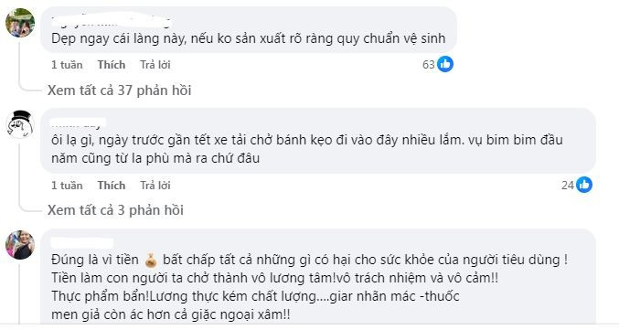Screen dimensions: 619x330
Task: Like the comment about bánh kẹo trucks
Action: pos(112,186)
